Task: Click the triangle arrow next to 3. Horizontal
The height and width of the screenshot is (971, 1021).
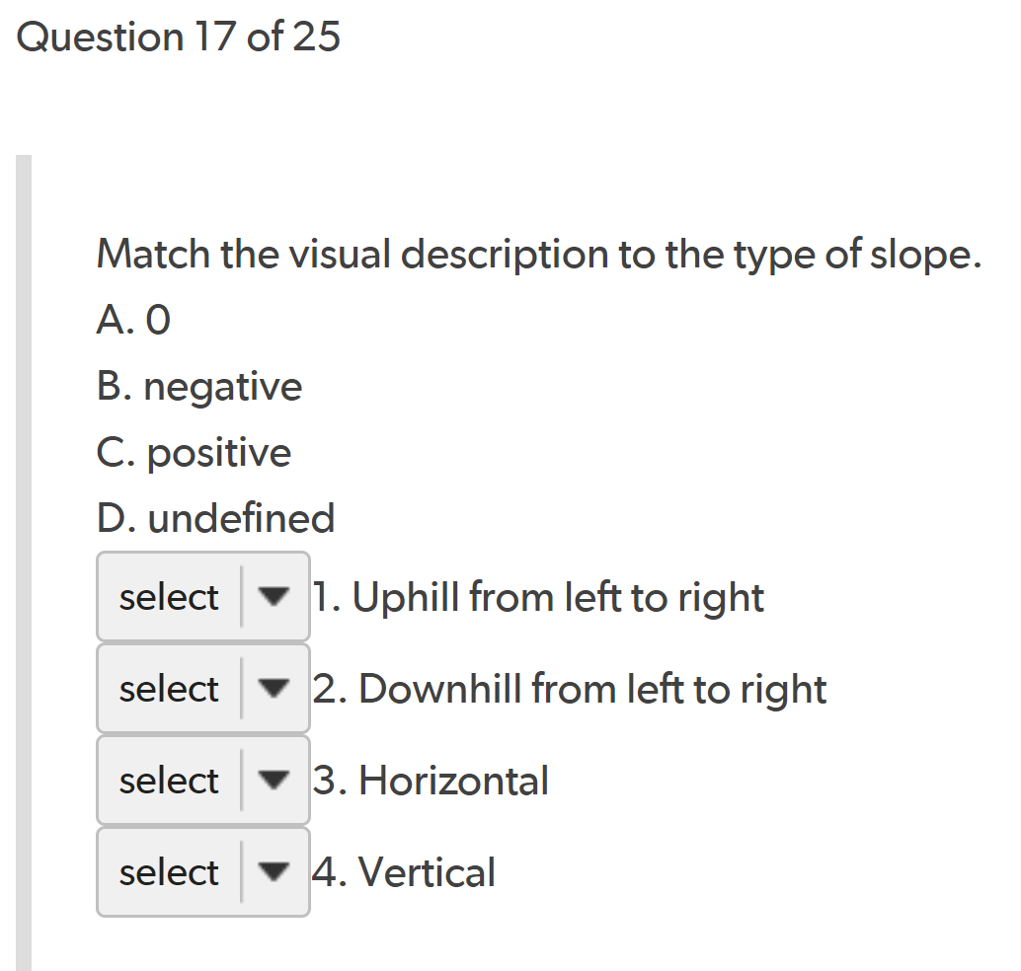Action: pyautogui.click(x=273, y=780)
